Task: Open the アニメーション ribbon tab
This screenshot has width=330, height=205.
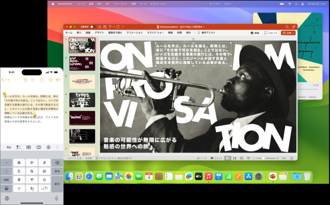Action: pyautogui.click(x=134, y=33)
